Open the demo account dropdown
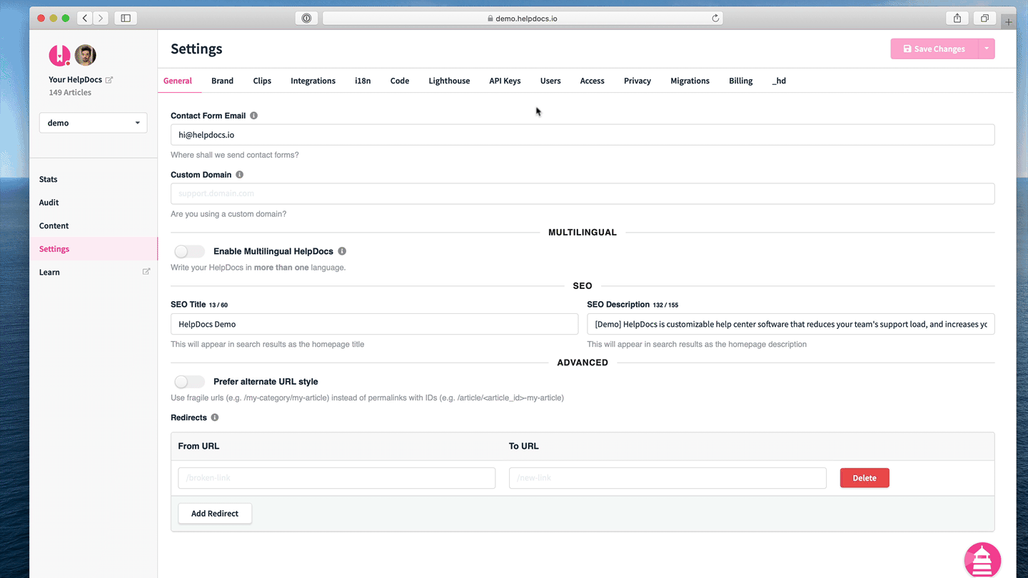The image size is (1028, 578). click(94, 123)
